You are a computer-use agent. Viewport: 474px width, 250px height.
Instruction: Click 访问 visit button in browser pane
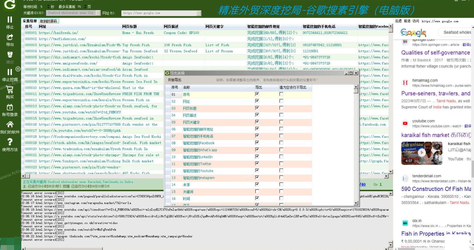(x=416, y=21)
